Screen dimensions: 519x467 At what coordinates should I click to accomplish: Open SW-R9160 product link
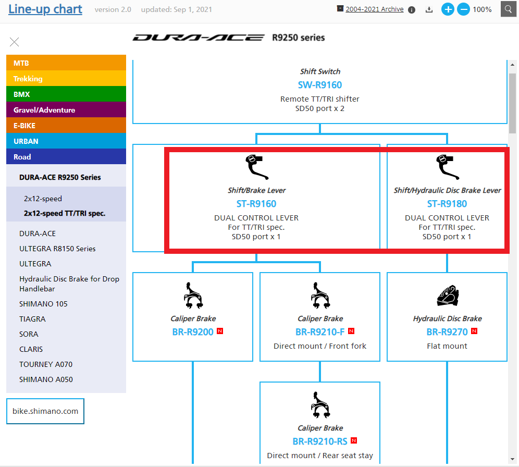point(320,85)
